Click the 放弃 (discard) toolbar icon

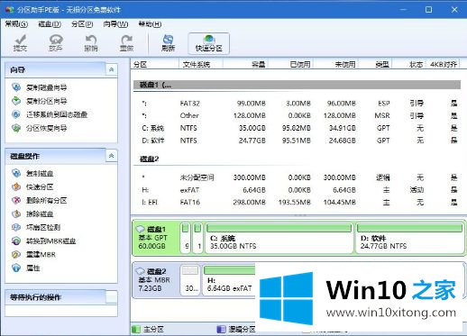[56, 43]
